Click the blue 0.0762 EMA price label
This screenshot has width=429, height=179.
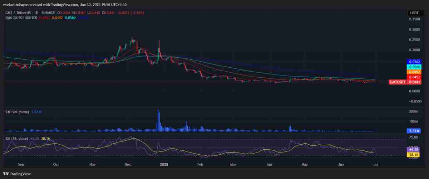click(414, 62)
